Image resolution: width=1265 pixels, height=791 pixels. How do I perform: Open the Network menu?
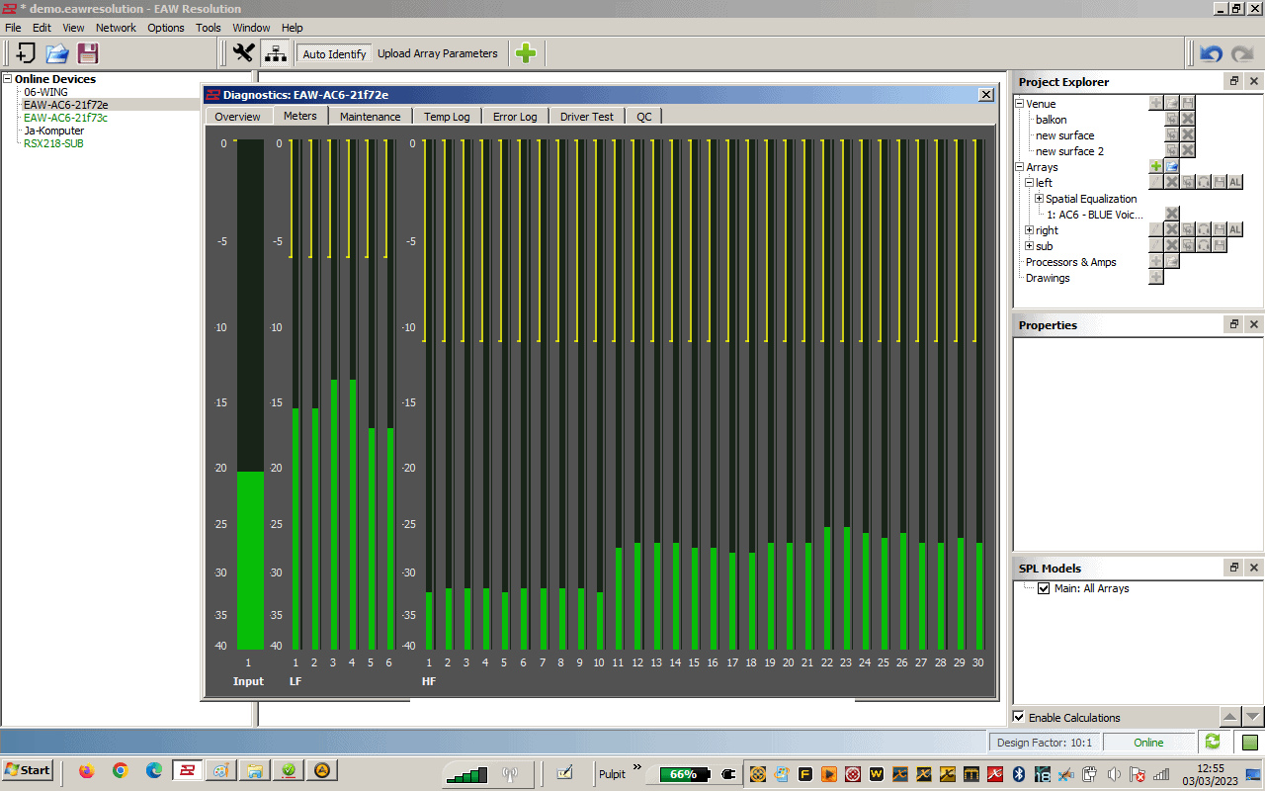[116, 28]
